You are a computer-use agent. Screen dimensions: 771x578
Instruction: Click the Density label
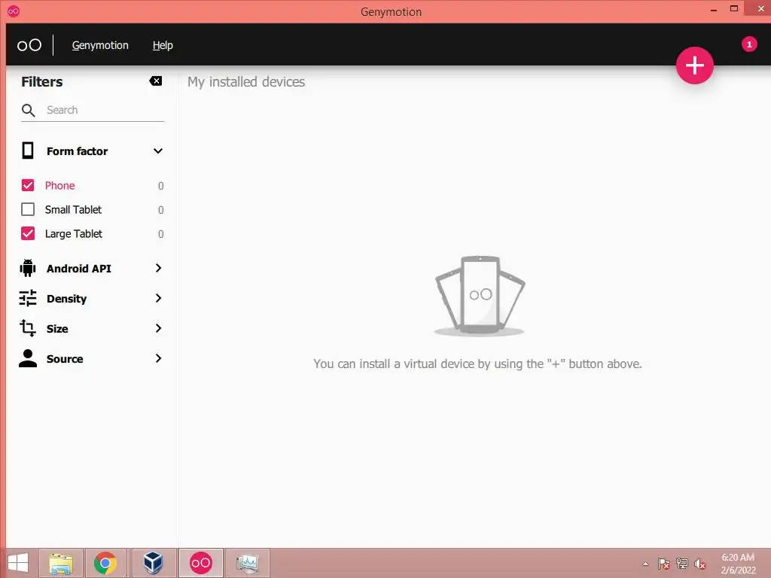(x=66, y=299)
